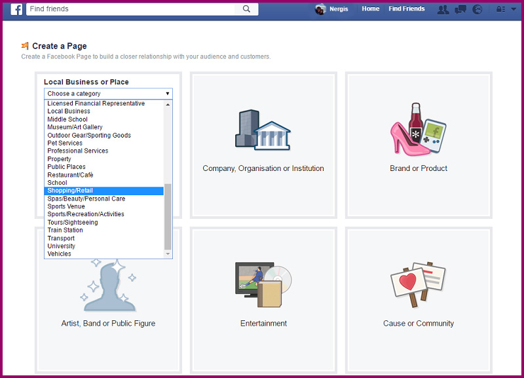Screen dimensions: 524x378
Task: Go to Nergis profile link
Action: coord(339,9)
